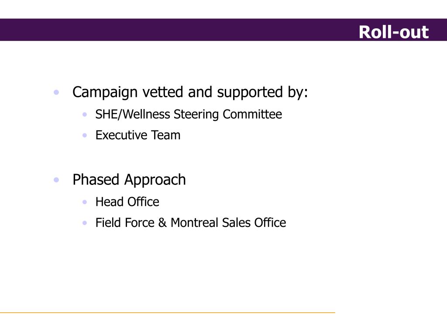Select the Executive Team line

coord(138,135)
